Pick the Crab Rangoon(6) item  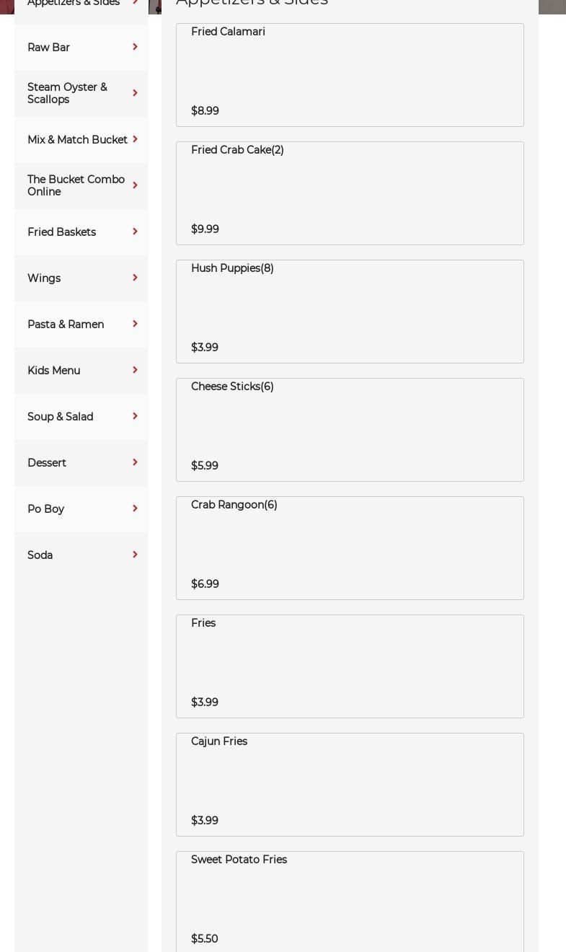(x=350, y=548)
